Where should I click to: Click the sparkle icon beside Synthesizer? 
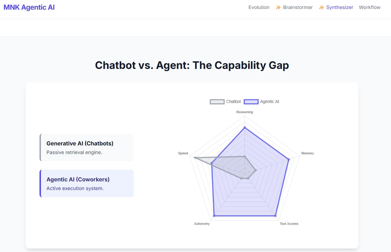tap(321, 7)
